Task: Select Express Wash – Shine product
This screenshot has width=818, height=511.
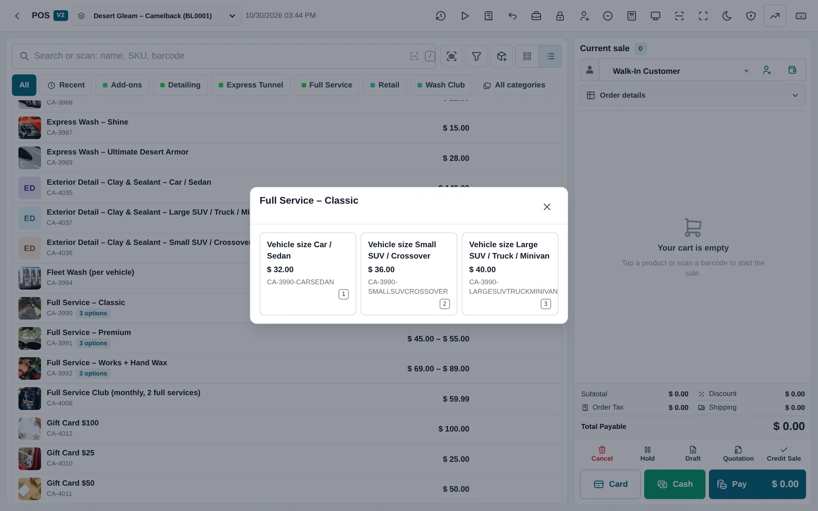Action: [287, 128]
